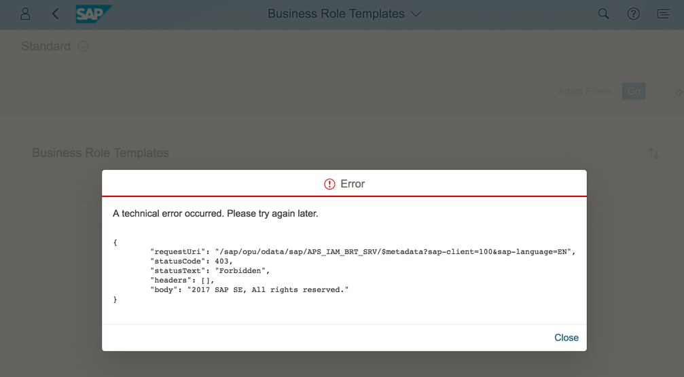Click the sort arrows icon in table header
Screen dimensions: 684x377
click(653, 153)
